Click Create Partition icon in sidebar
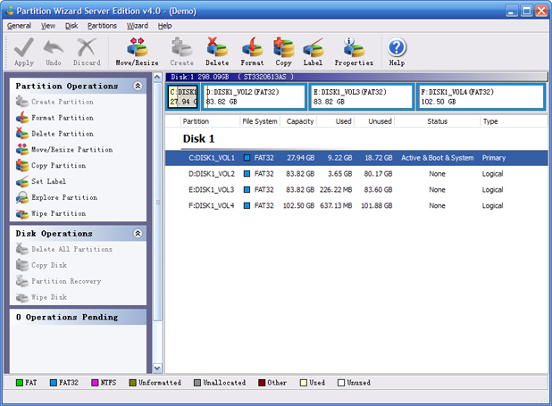The width and height of the screenshot is (552, 406). tap(22, 102)
